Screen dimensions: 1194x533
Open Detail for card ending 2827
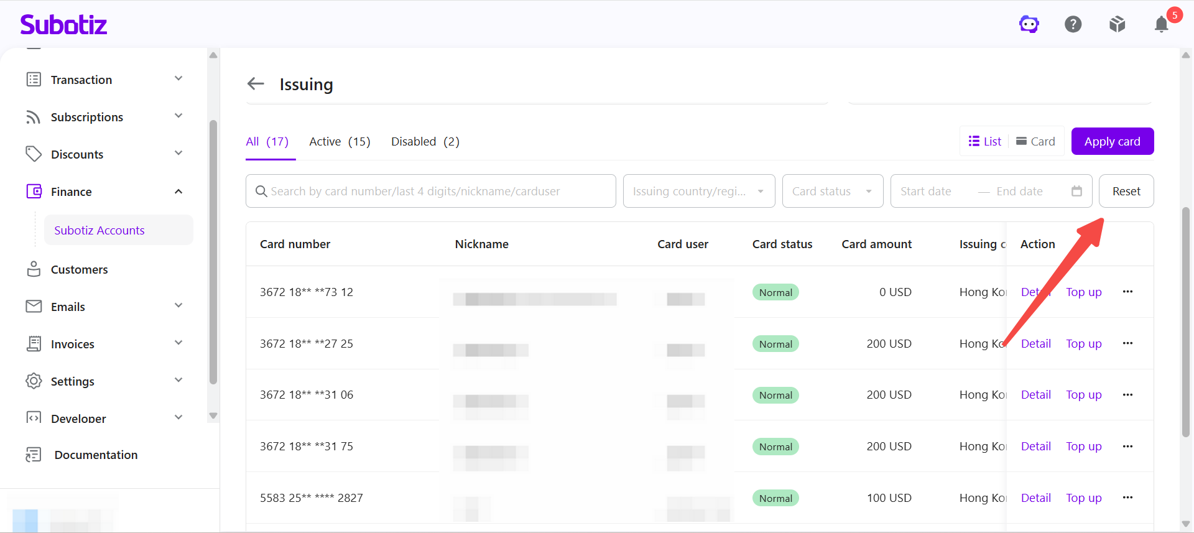point(1036,498)
